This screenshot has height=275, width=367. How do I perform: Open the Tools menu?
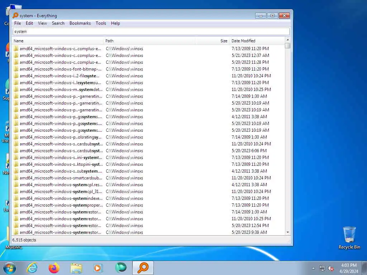coord(101,23)
